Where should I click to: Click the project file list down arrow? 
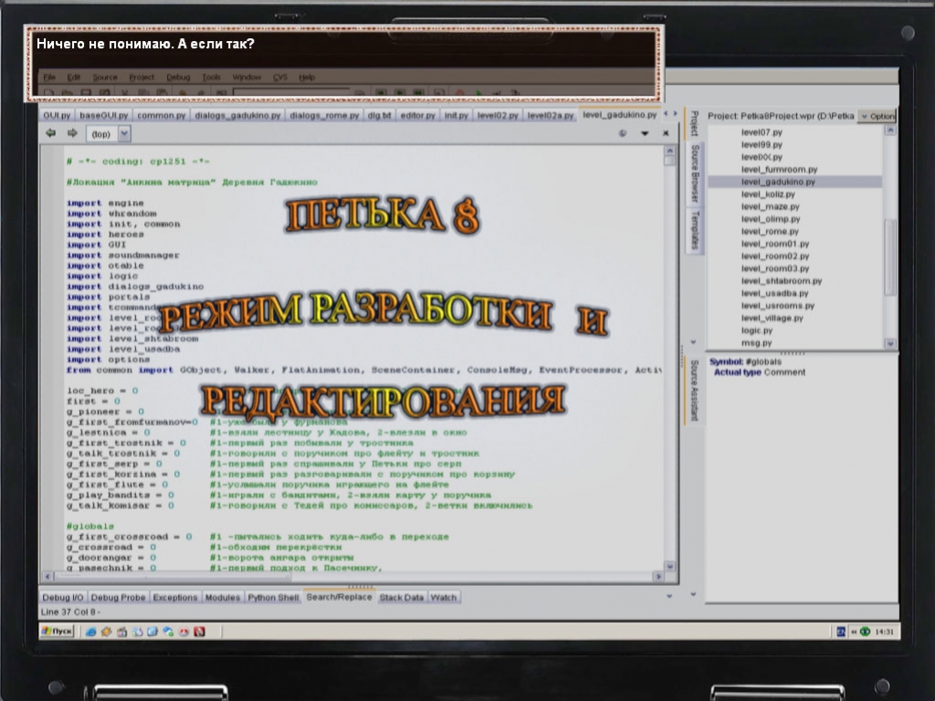(x=889, y=343)
